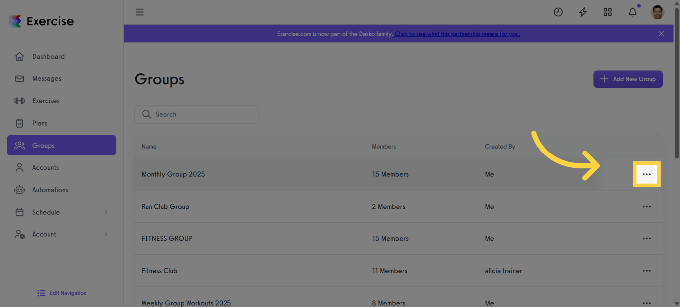
Task: Select Dashboard in the sidebar
Action: pos(48,56)
